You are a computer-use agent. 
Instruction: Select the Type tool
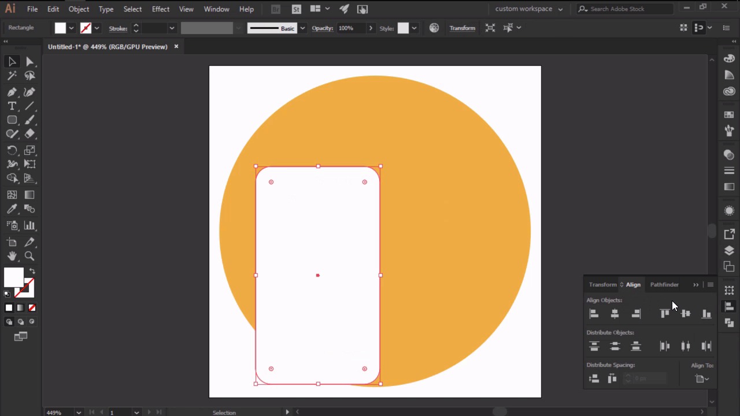(x=12, y=106)
